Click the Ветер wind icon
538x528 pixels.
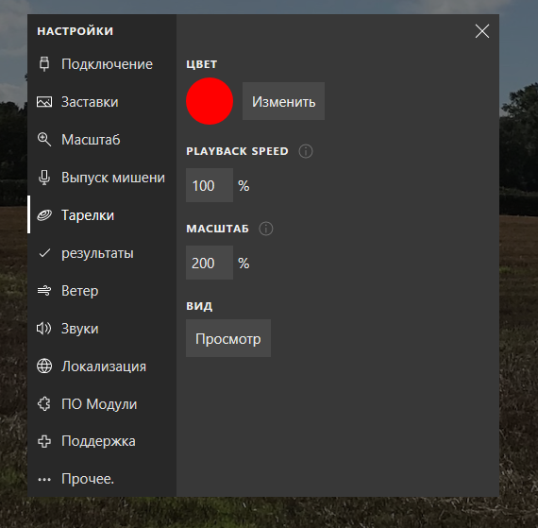click(x=44, y=291)
